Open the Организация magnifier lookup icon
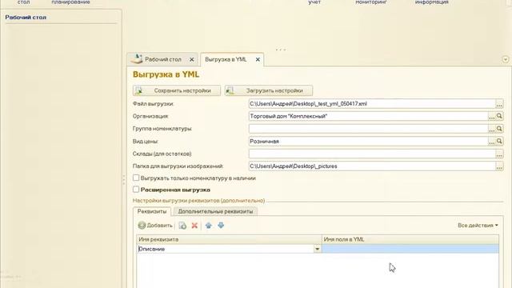The width and height of the screenshot is (512, 288). (499, 116)
